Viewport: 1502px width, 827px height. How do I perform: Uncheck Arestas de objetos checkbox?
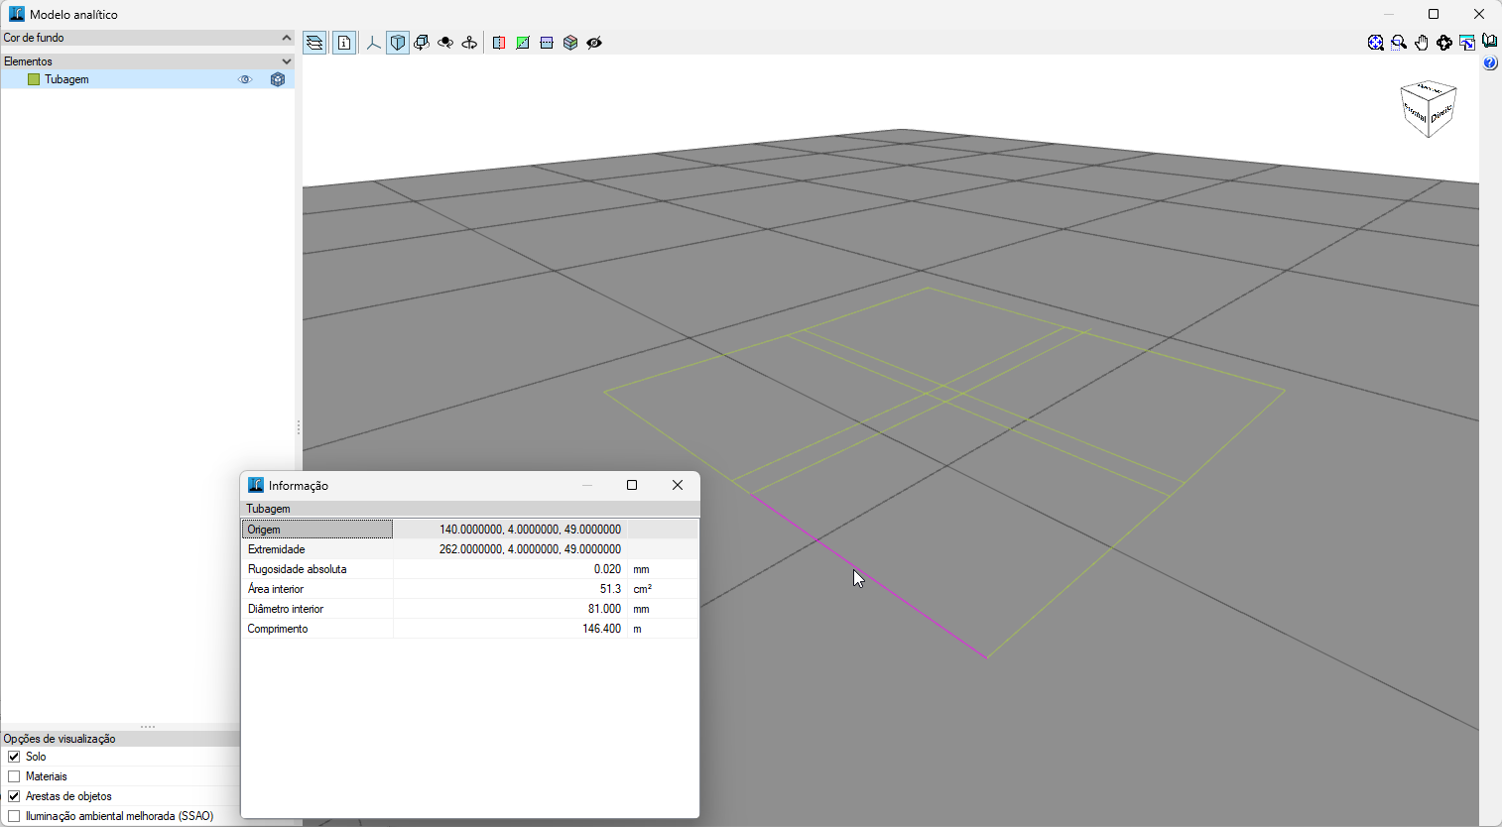pos(14,796)
